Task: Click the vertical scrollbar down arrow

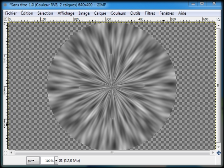Action: coord(218,147)
